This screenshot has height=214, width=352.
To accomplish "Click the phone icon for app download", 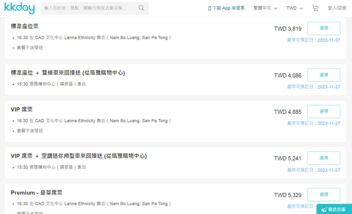I will coord(209,8).
